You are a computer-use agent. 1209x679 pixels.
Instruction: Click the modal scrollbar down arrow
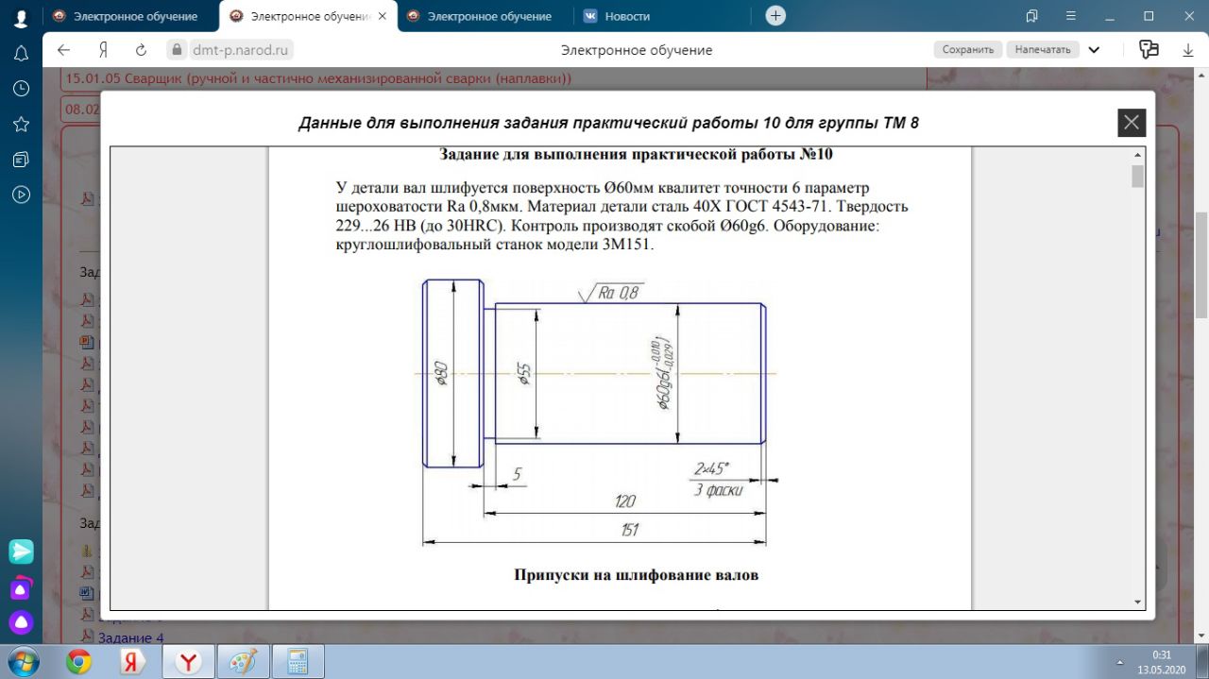(1137, 602)
